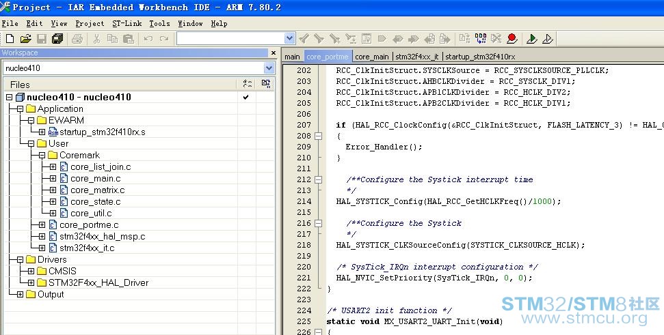This screenshot has height=335, width=664.
Task: Open the Tools menu
Action: click(x=159, y=24)
